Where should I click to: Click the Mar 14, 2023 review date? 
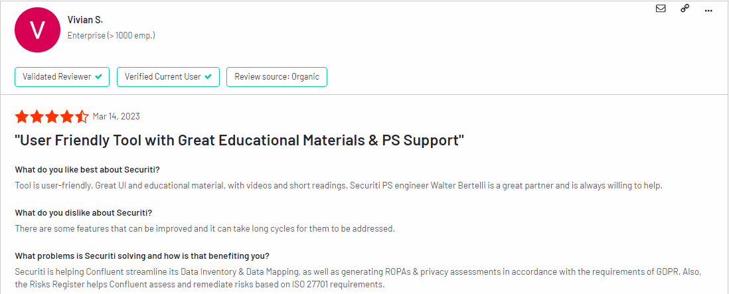click(x=116, y=116)
